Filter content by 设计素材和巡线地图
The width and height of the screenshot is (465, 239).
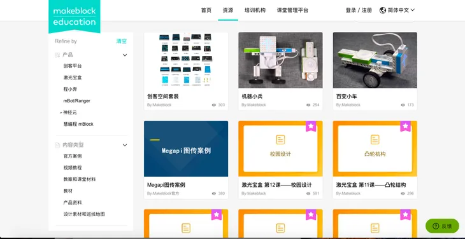coord(84,214)
